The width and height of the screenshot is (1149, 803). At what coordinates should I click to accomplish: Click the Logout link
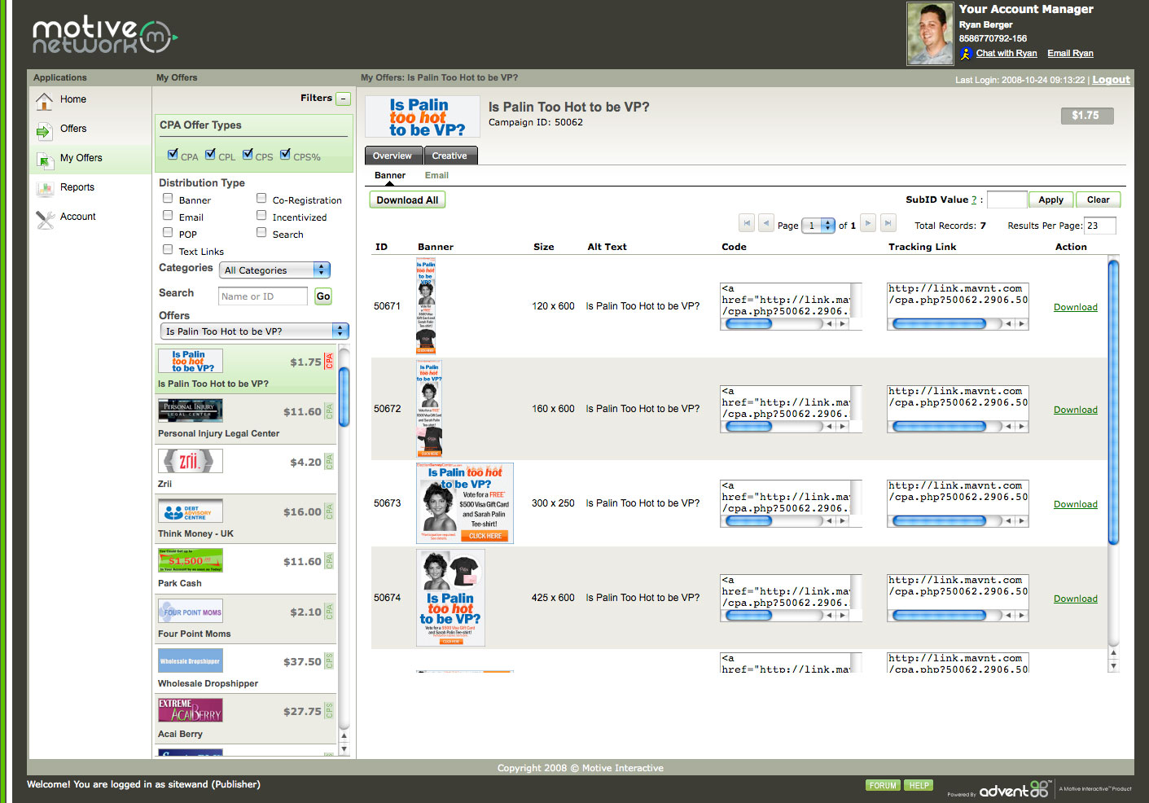pyautogui.click(x=1111, y=80)
